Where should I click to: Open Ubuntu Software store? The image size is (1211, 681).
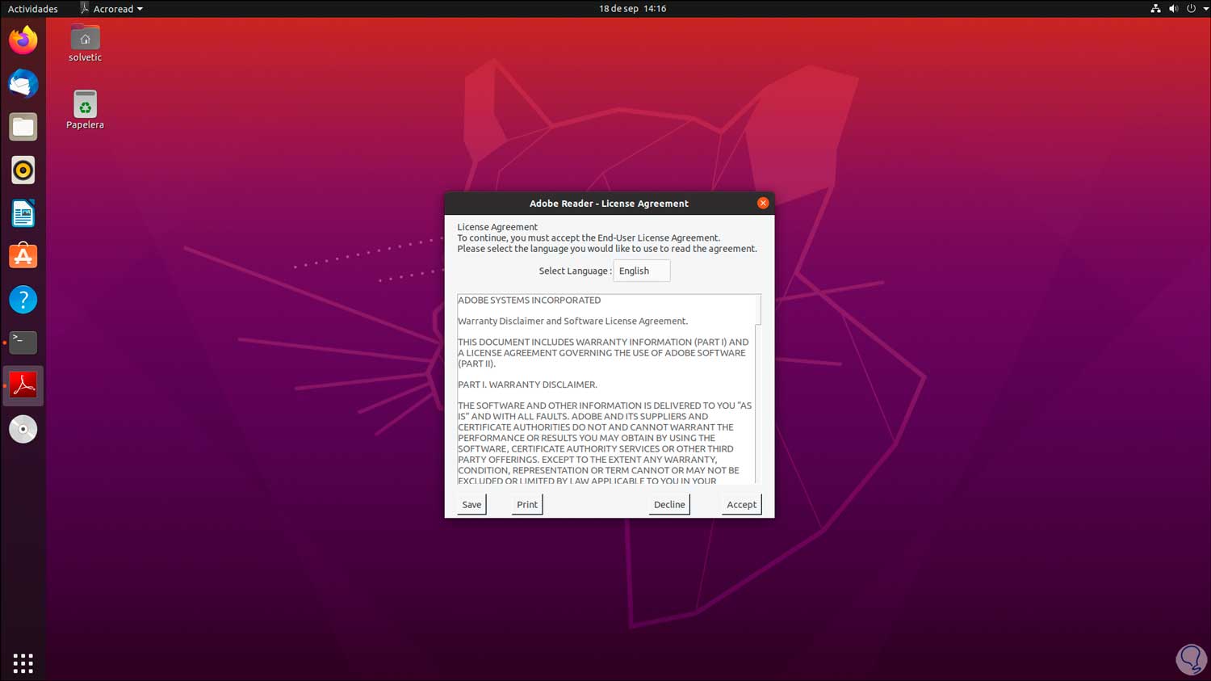pos(23,256)
